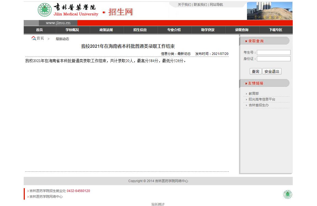317x206 pixels.
Task: Click the article body sentence about 共计录取20人
Action: pyautogui.click(x=106, y=61)
